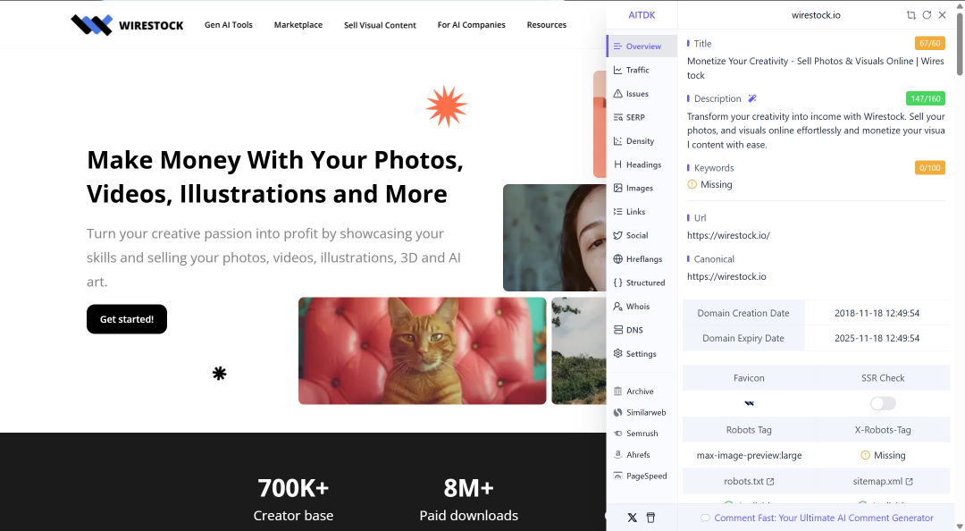Click the X (Twitter) icon at panel bottom
The image size is (965, 531).
coord(632,518)
